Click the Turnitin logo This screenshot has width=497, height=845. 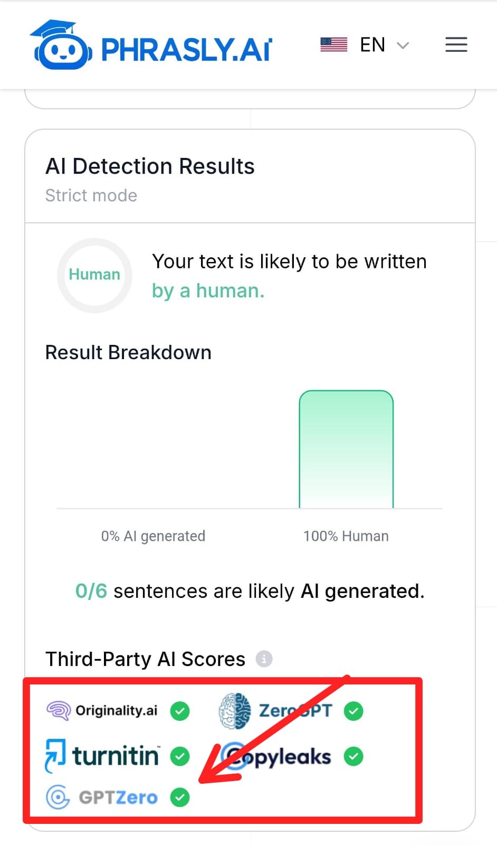click(102, 756)
